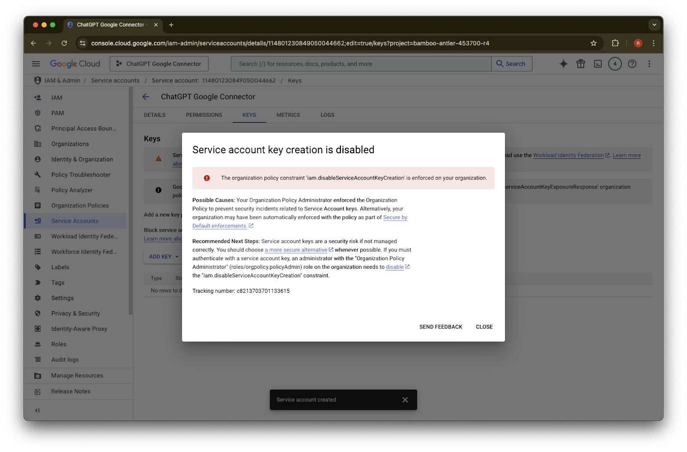Open the browser tab list chevron

click(x=654, y=25)
